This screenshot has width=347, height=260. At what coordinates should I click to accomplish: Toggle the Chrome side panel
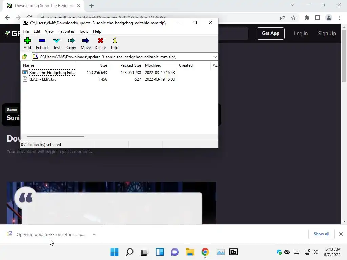pos(318,18)
